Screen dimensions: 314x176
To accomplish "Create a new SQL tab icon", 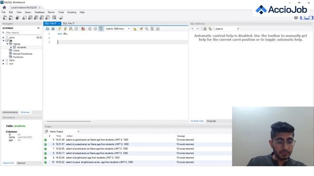I will pyautogui.click(x=5, y=18).
